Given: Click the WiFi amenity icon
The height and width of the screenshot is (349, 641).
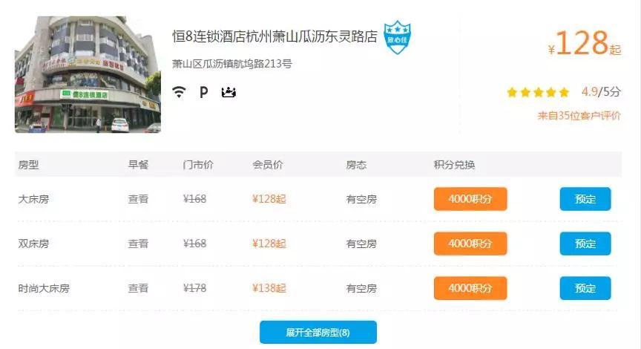Looking at the screenshot, I should 179,91.
